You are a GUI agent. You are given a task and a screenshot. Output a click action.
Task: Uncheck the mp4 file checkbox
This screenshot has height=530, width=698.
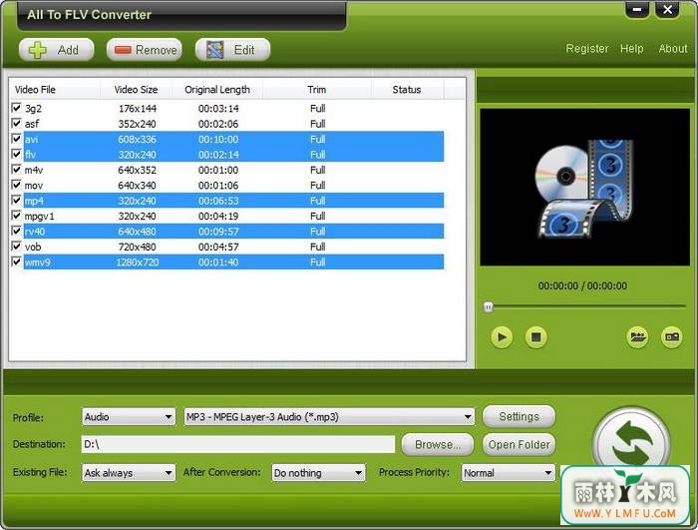click(17, 201)
